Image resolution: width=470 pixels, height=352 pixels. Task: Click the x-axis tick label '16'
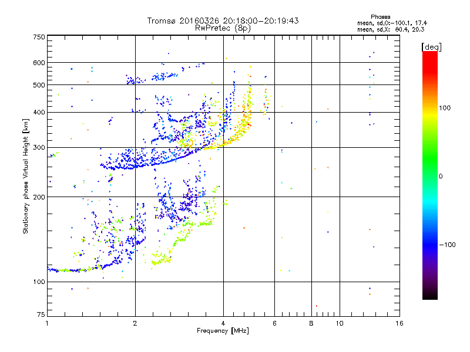399,323
